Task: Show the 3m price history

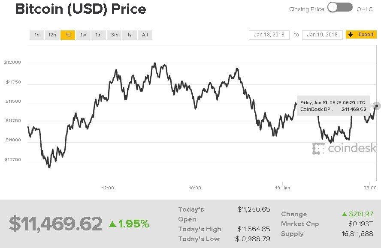Action: click(114, 35)
